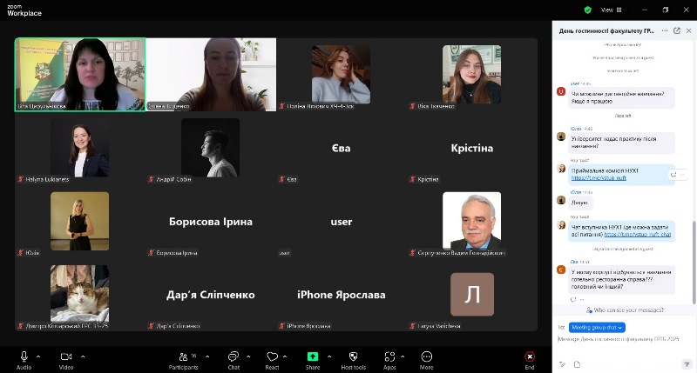Open Host tools shield menu
This screenshot has height=373, width=697.
click(x=354, y=360)
